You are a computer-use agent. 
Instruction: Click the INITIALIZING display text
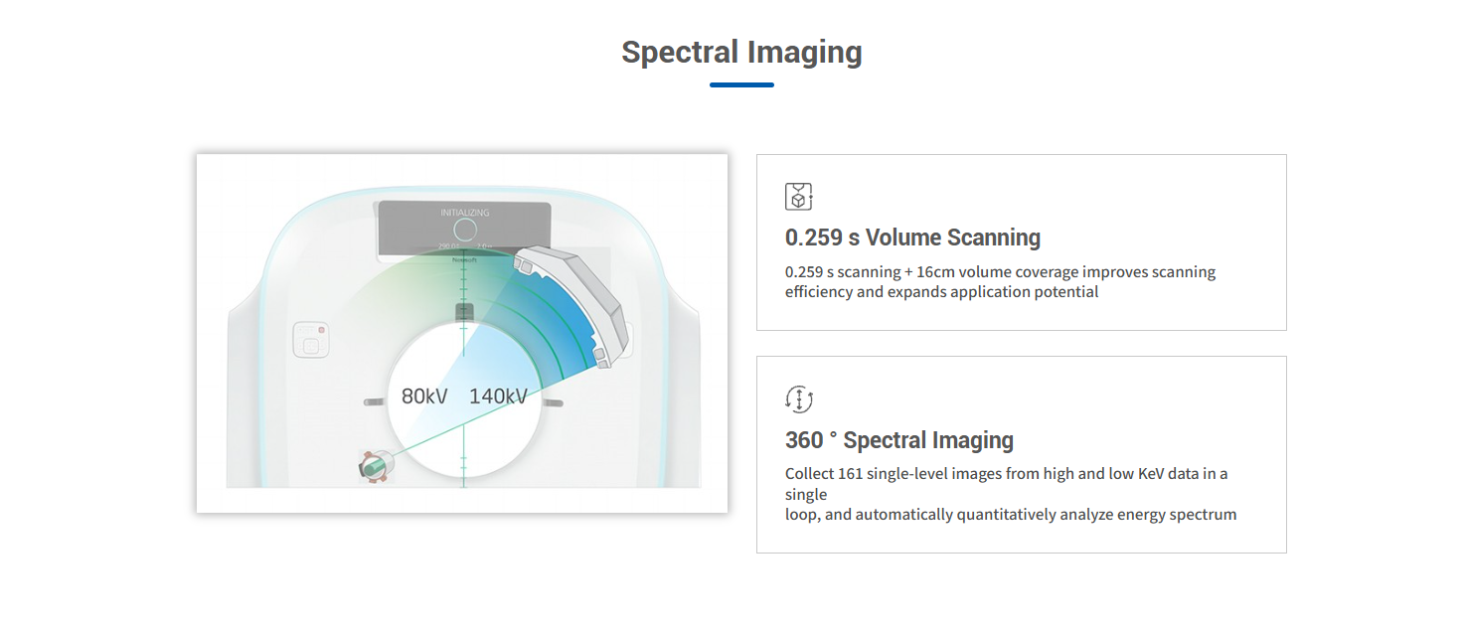[464, 213]
